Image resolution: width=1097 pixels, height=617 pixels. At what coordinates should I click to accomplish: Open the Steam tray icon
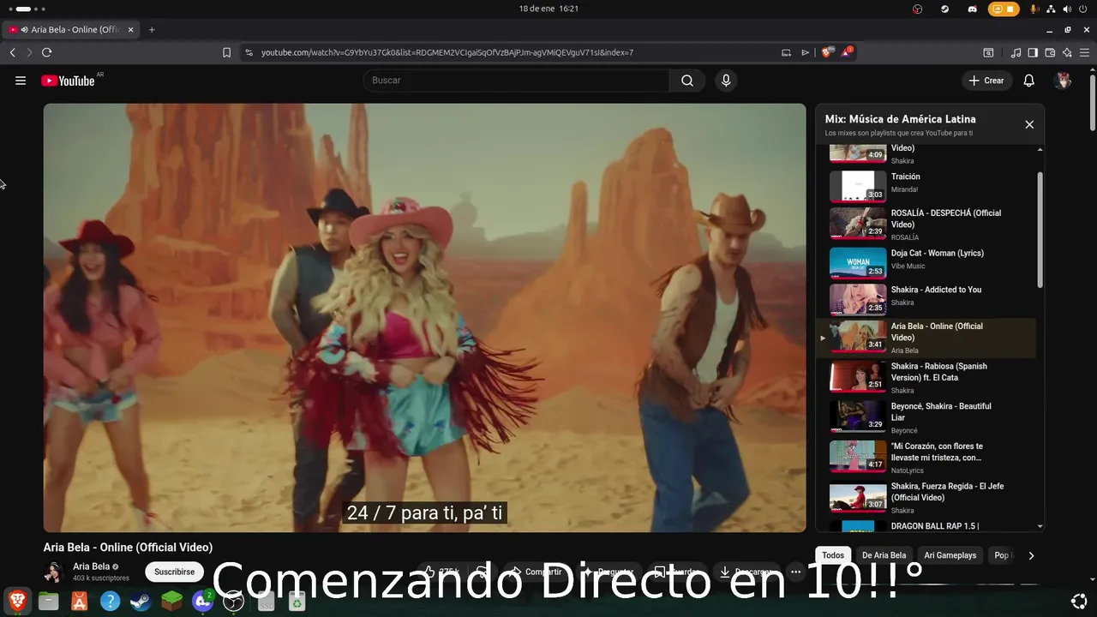coord(944,9)
